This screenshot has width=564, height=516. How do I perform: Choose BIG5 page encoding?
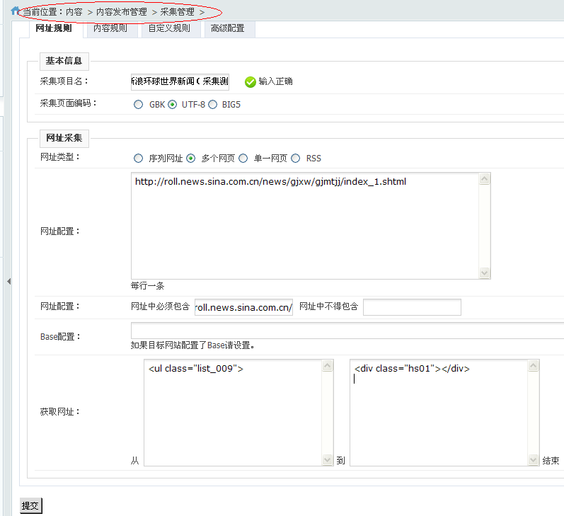(212, 105)
